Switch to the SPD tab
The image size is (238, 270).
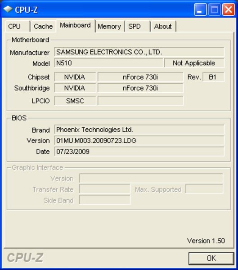138,27
